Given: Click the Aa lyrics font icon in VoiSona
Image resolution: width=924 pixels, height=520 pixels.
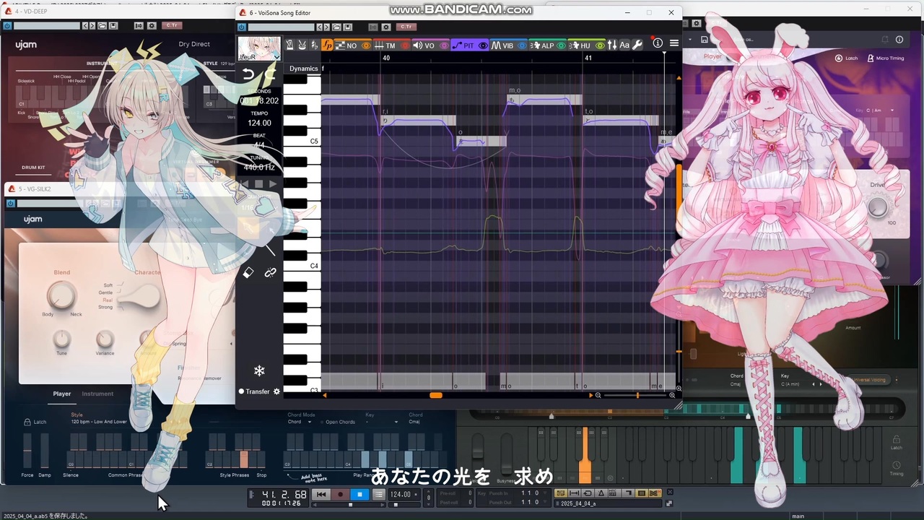Looking at the screenshot, I should coord(624,45).
